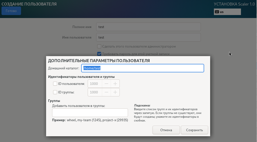This screenshot has height=142, width=257.
Task: Click the keyboard layout icon
Action: [217, 12]
